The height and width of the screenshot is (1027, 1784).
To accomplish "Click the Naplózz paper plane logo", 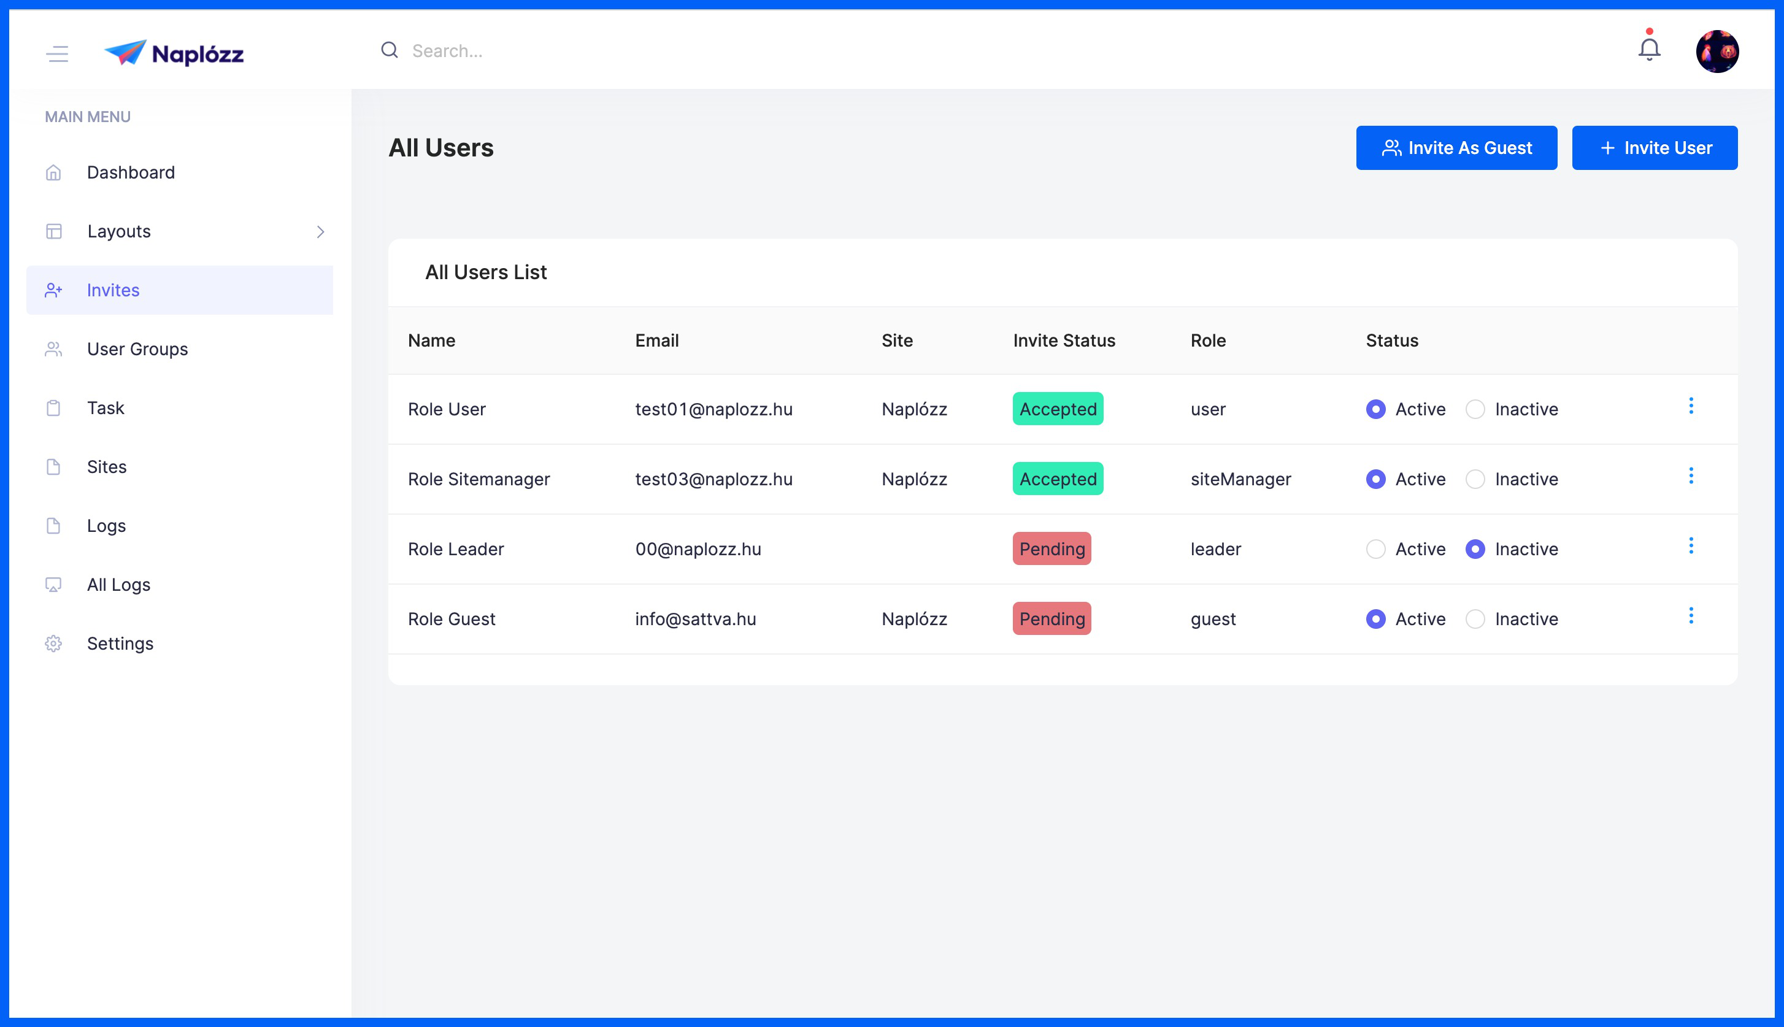I will click(x=126, y=53).
